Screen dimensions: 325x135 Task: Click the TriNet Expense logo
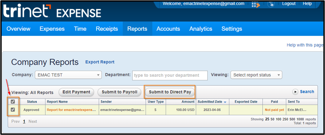52,11
